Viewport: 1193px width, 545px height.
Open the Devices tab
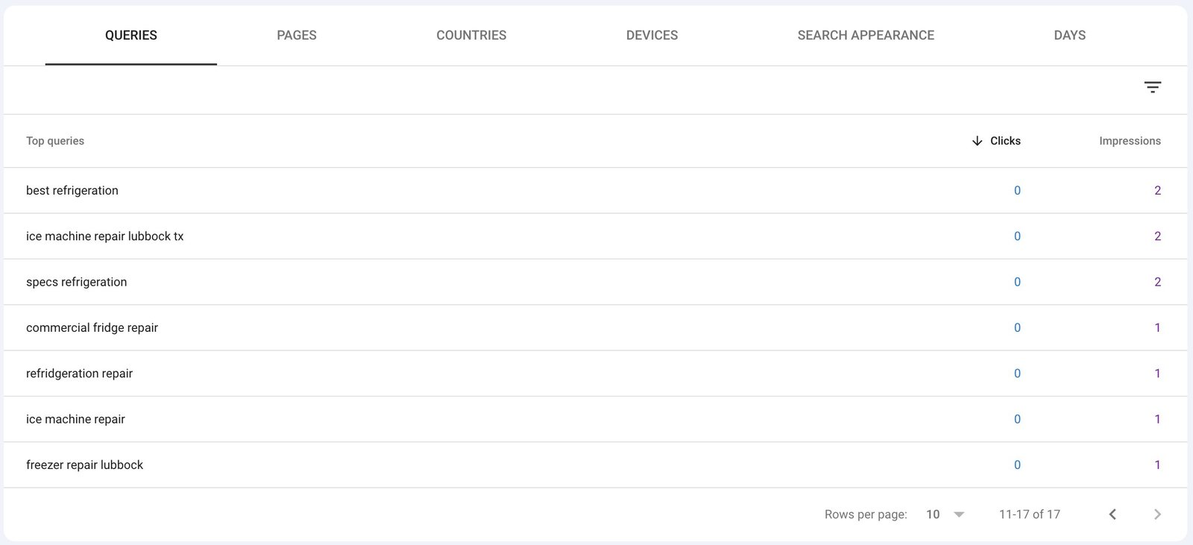coord(652,35)
